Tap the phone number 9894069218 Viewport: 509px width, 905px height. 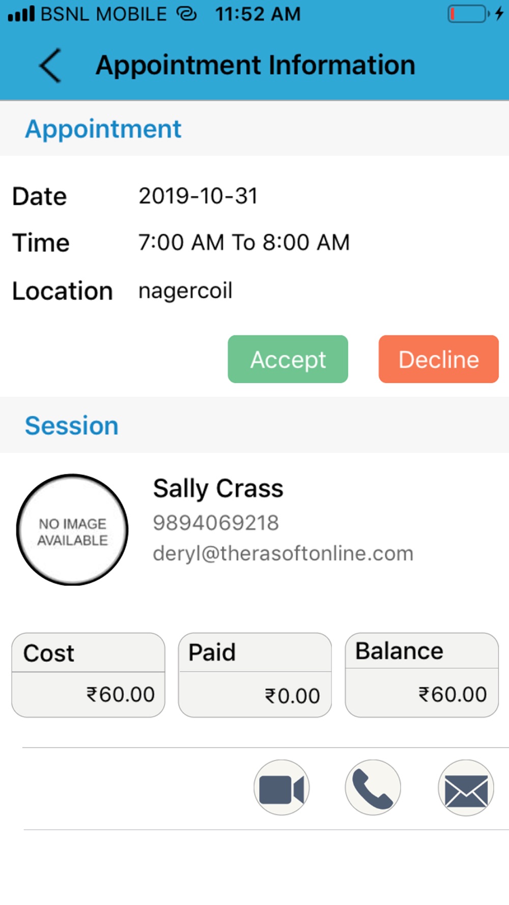(x=216, y=523)
